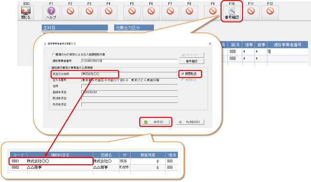Click the 適格事業者番号 column header in grid
Image resolution: width=311 pixels, height=182 pixels.
(288, 45)
